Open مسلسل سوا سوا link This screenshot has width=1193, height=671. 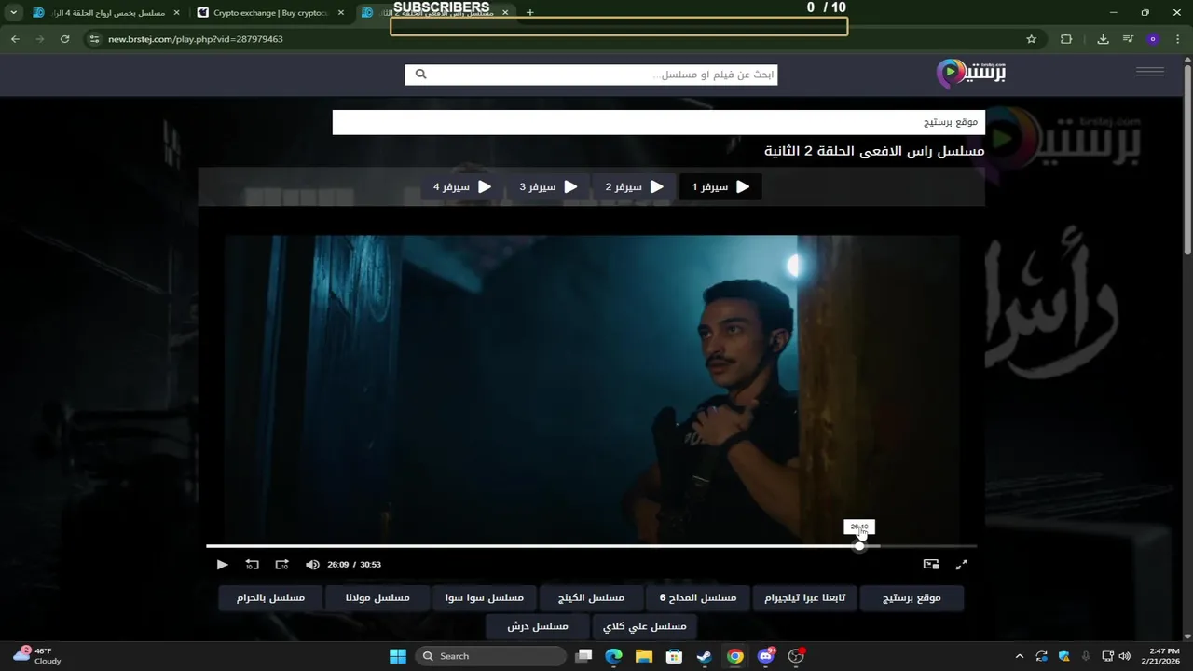pos(485,597)
